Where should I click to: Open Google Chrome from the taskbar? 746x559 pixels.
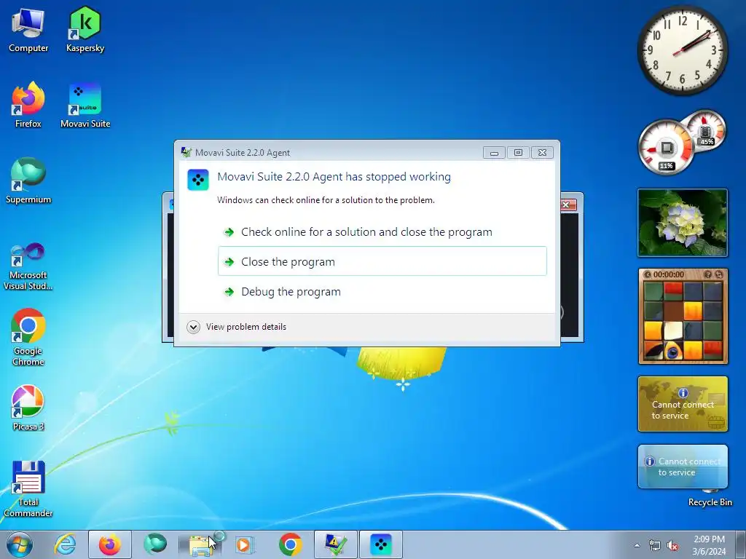[x=290, y=544]
